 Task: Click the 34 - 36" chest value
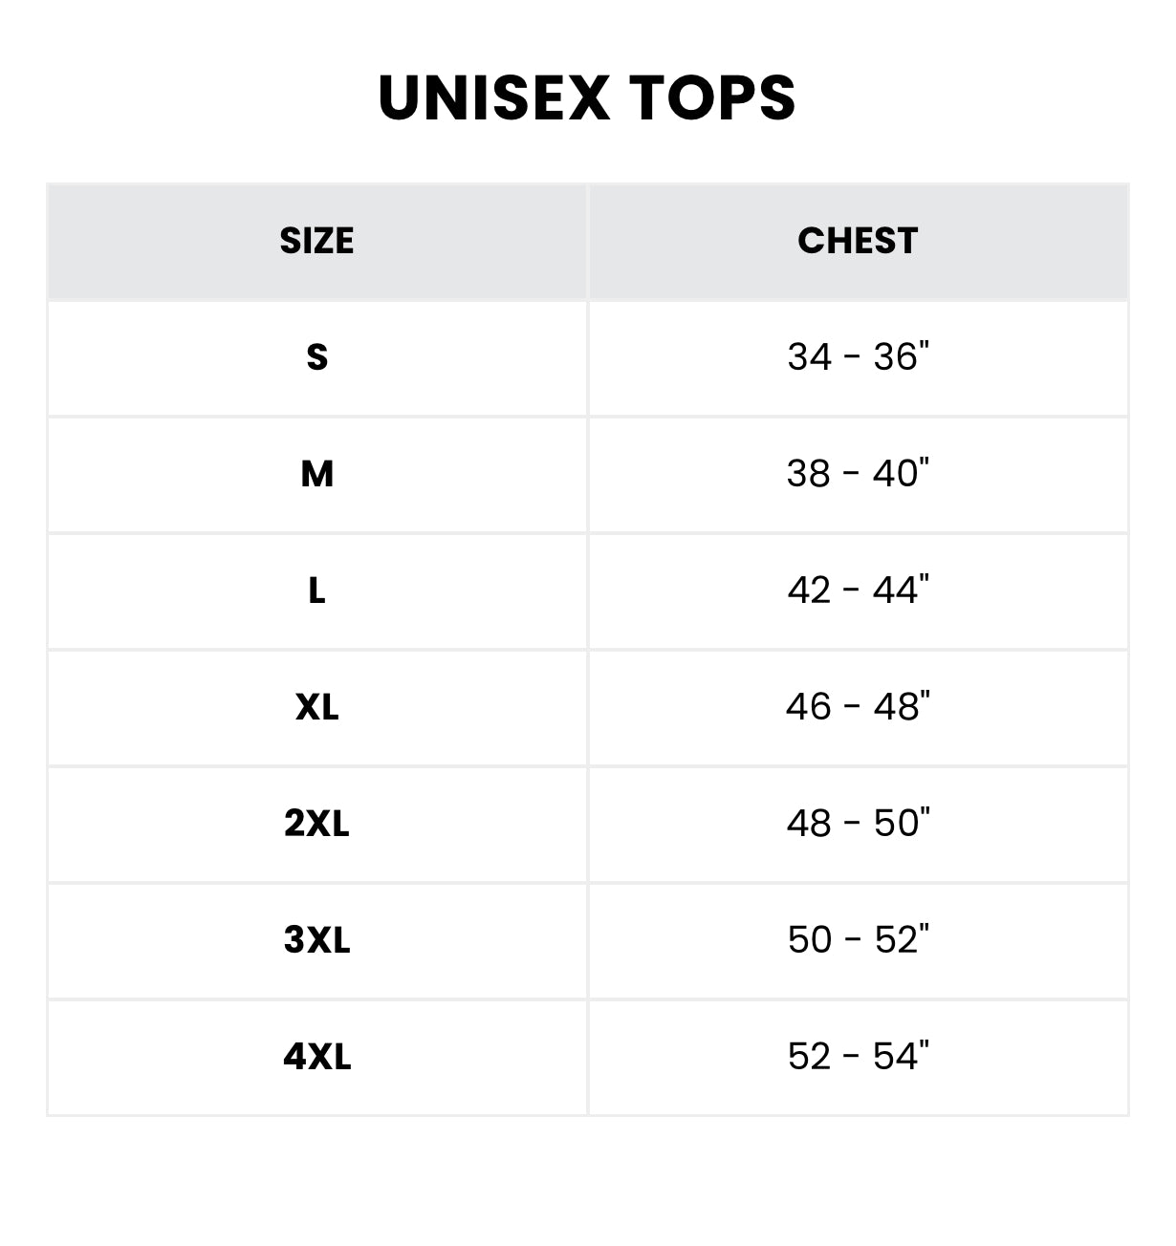pos(858,357)
